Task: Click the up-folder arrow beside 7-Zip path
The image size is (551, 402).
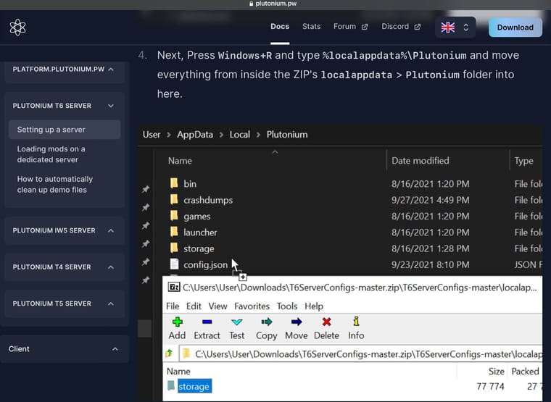Action: [169, 353]
